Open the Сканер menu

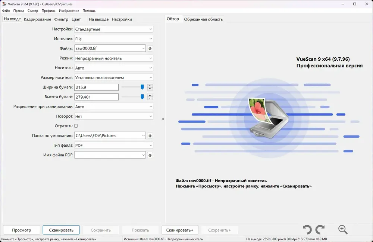pos(32,11)
